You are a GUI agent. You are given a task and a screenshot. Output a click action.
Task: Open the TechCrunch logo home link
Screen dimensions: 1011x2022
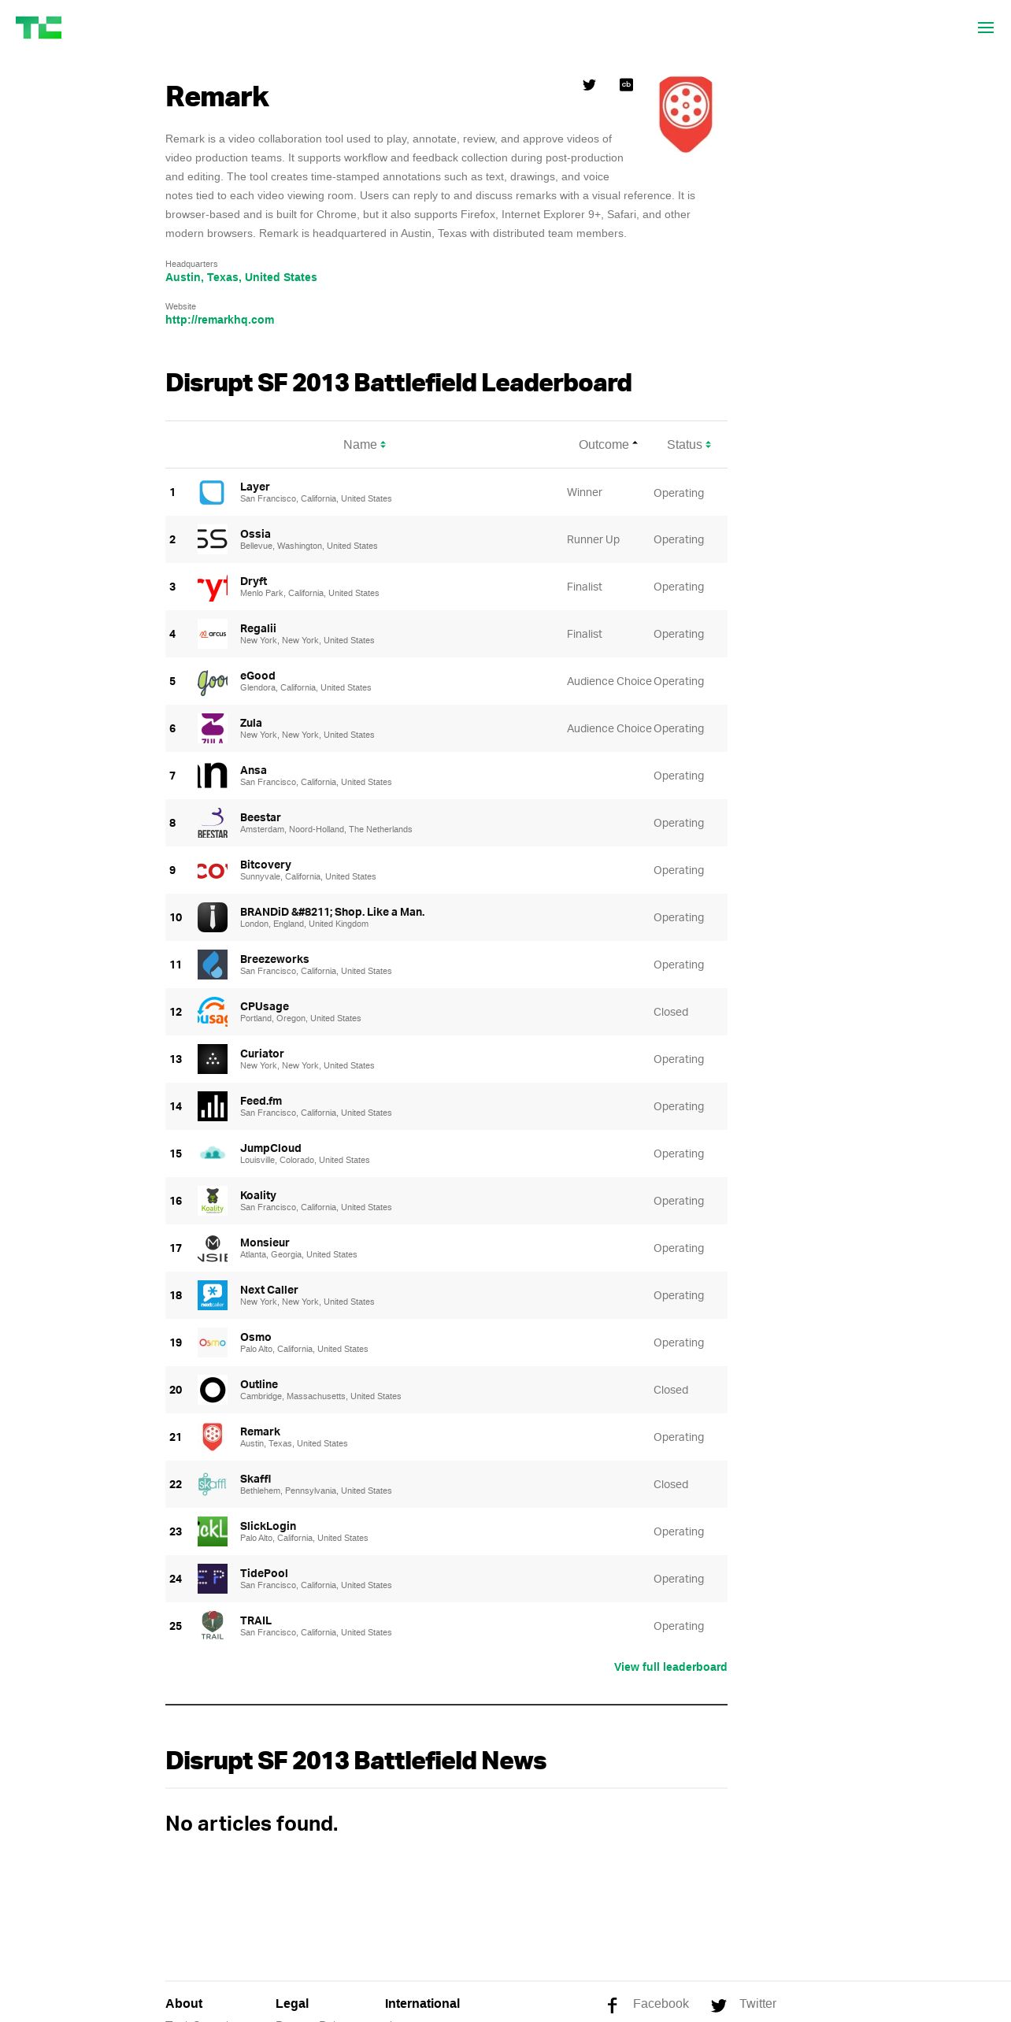(39, 28)
